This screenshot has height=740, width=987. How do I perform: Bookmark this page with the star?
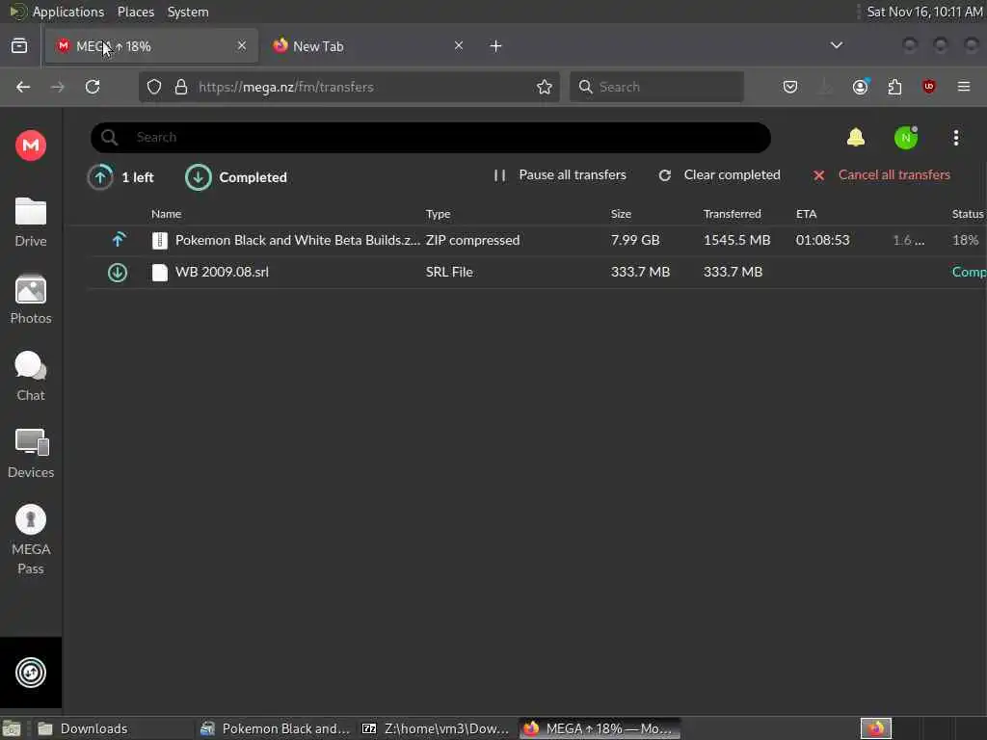[x=545, y=87]
